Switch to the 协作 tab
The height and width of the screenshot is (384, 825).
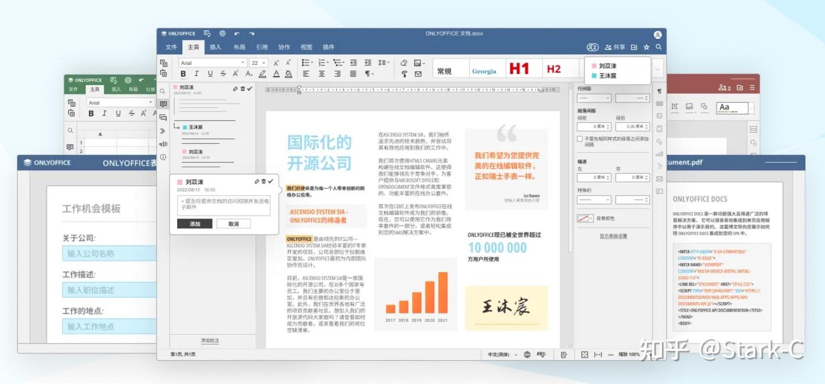click(284, 47)
